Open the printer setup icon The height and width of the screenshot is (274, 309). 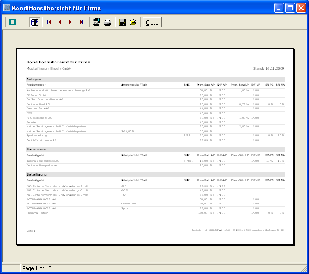[97, 22]
